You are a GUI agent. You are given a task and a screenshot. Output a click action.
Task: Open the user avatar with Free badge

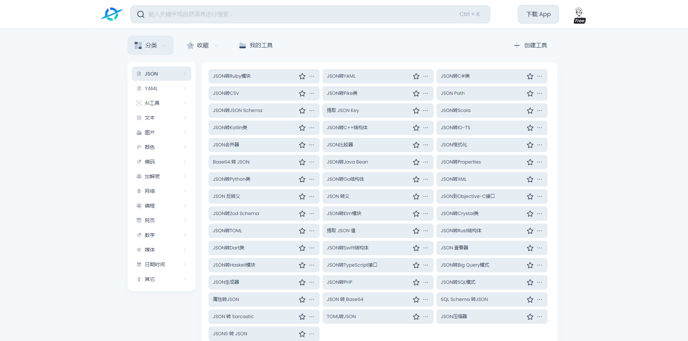click(x=579, y=15)
